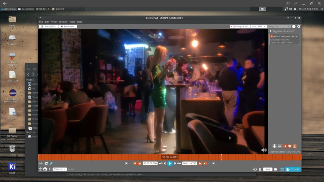The height and width of the screenshot is (182, 324).
Task: Mute video using speaker icon
Action: (x=264, y=150)
